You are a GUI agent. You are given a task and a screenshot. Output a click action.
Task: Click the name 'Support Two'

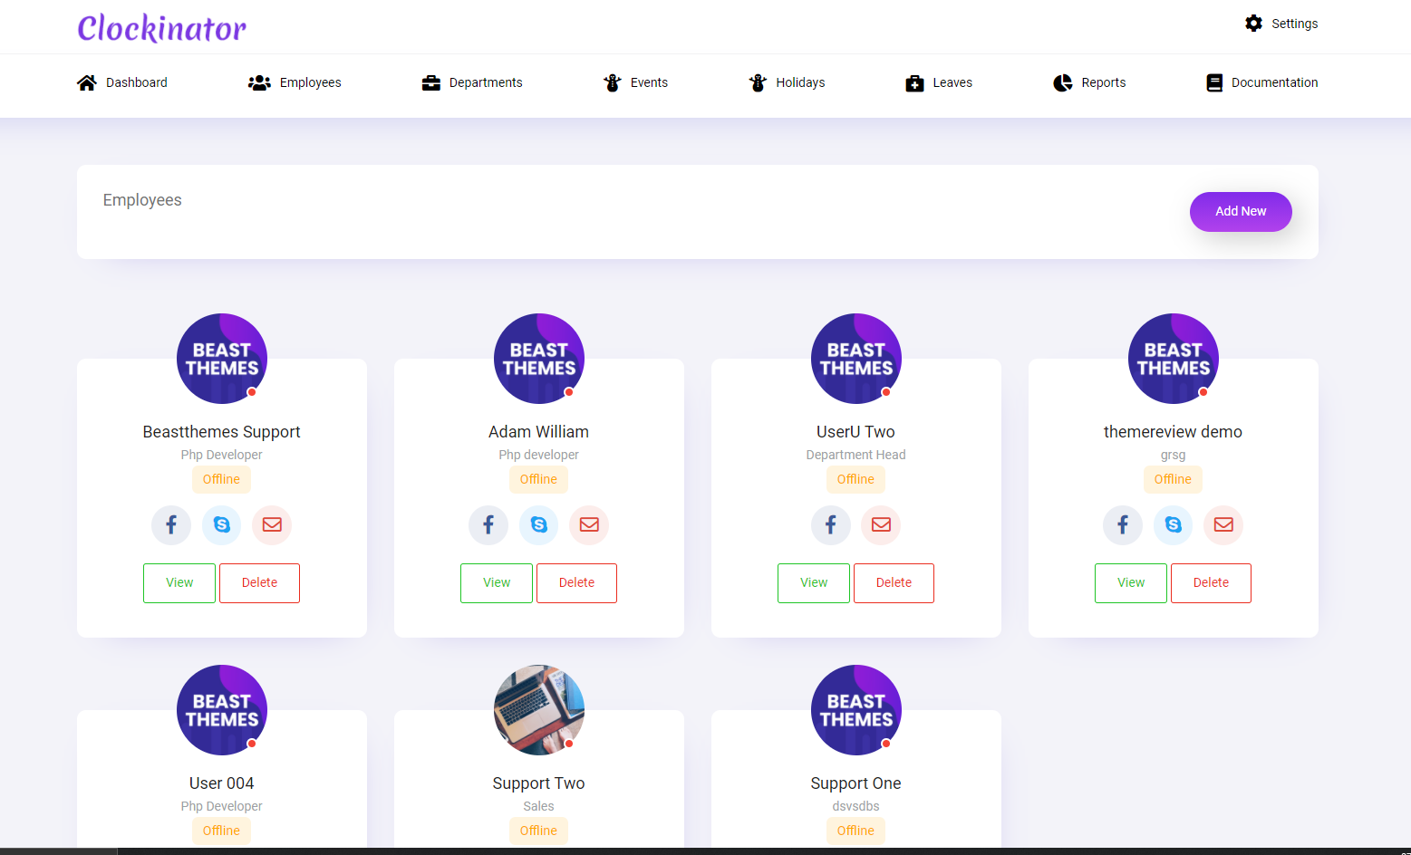tap(539, 783)
